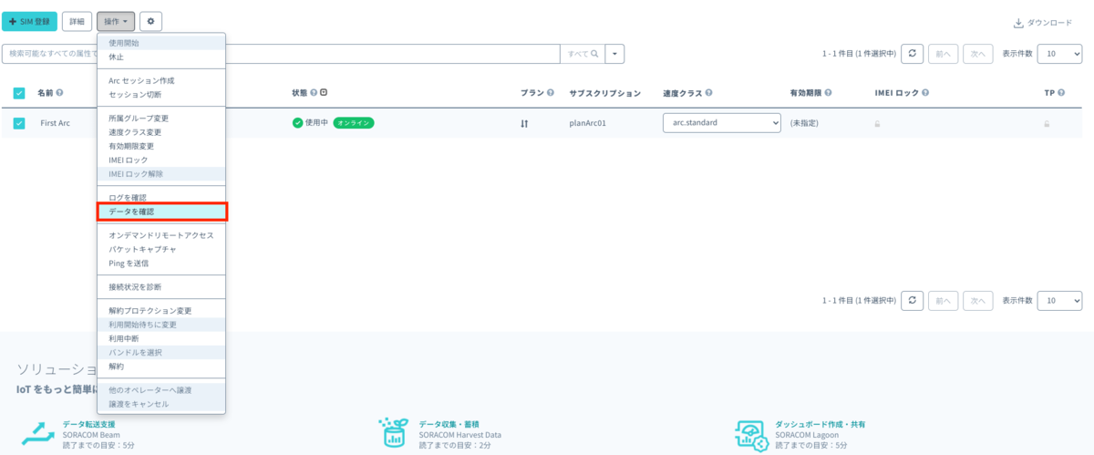Click the 前へ button below the table
The width and height of the screenshot is (1094, 455).
944,300
